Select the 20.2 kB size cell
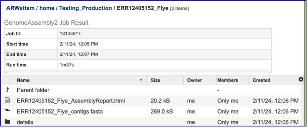Screen dimensions: 308x128 coord(160,101)
